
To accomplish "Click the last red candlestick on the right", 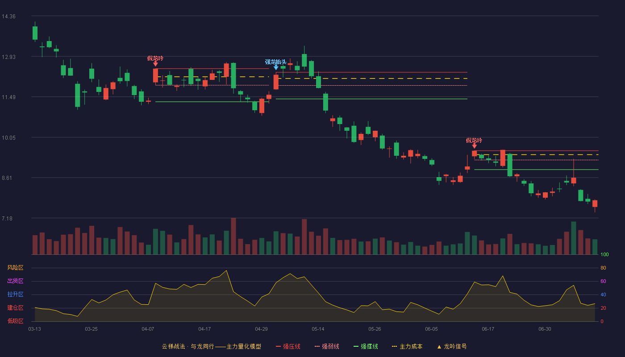I will tap(595, 203).
